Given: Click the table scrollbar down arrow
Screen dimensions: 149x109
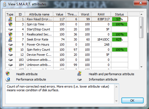Looking at the screenshot, I should 141,67.
